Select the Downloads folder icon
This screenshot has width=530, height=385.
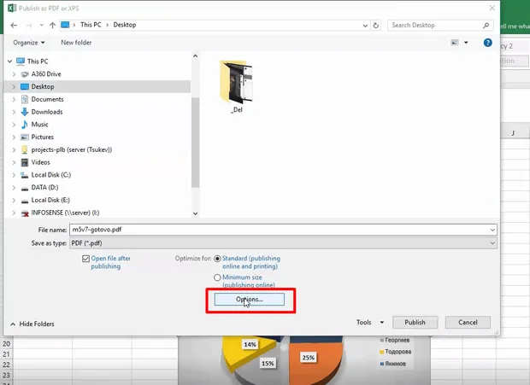tap(25, 112)
